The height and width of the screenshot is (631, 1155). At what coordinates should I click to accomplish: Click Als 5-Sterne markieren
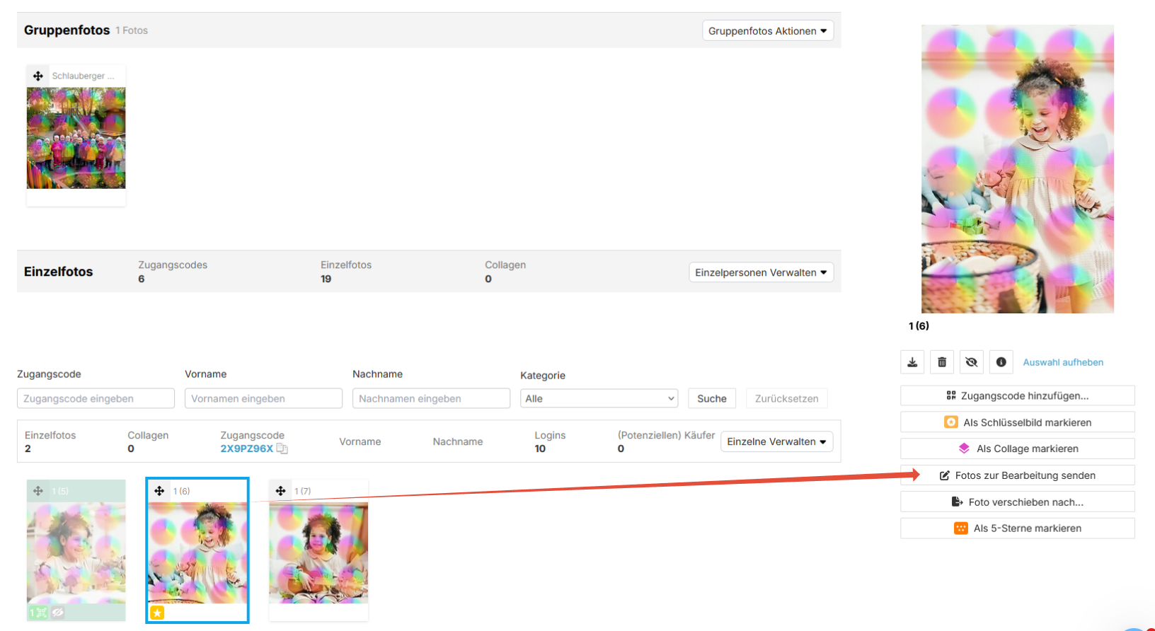point(1018,528)
